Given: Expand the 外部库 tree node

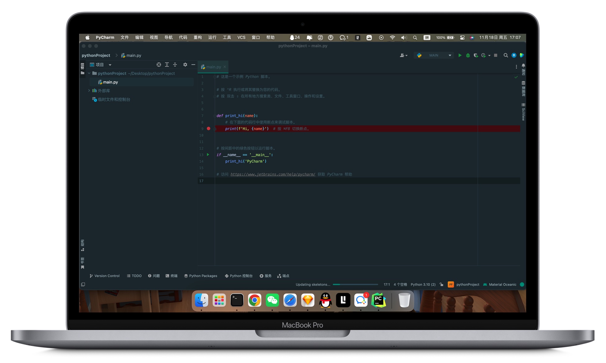Looking at the screenshot, I should (89, 91).
